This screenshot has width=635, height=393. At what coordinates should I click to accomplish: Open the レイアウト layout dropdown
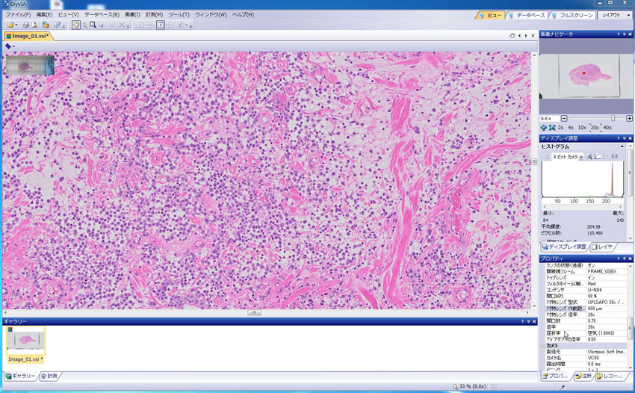[614, 15]
